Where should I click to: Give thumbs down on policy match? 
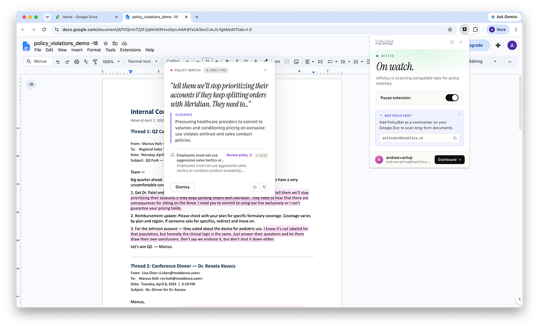coord(264,187)
